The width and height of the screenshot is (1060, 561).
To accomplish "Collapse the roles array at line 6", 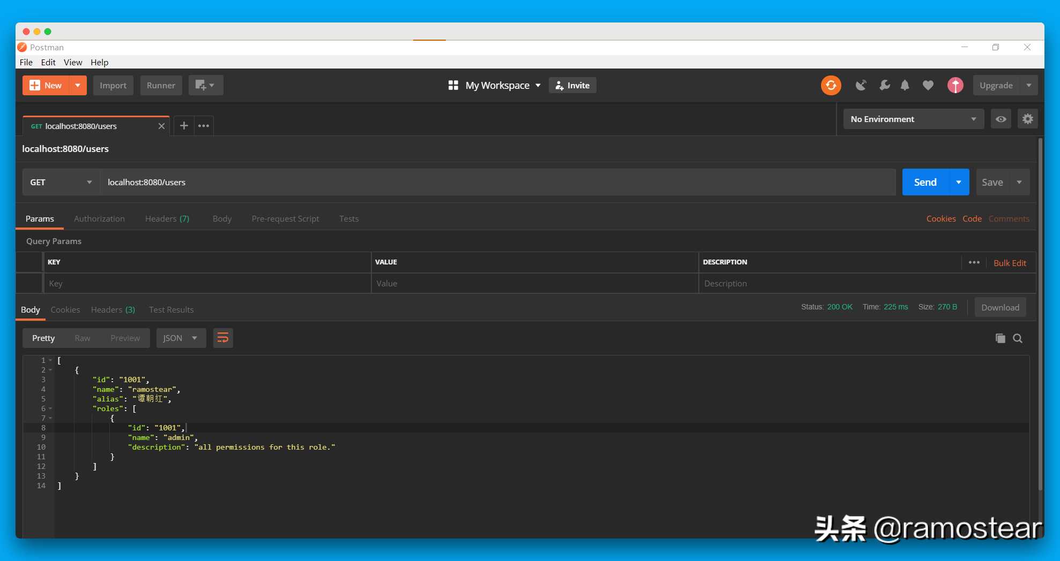I will coord(50,408).
